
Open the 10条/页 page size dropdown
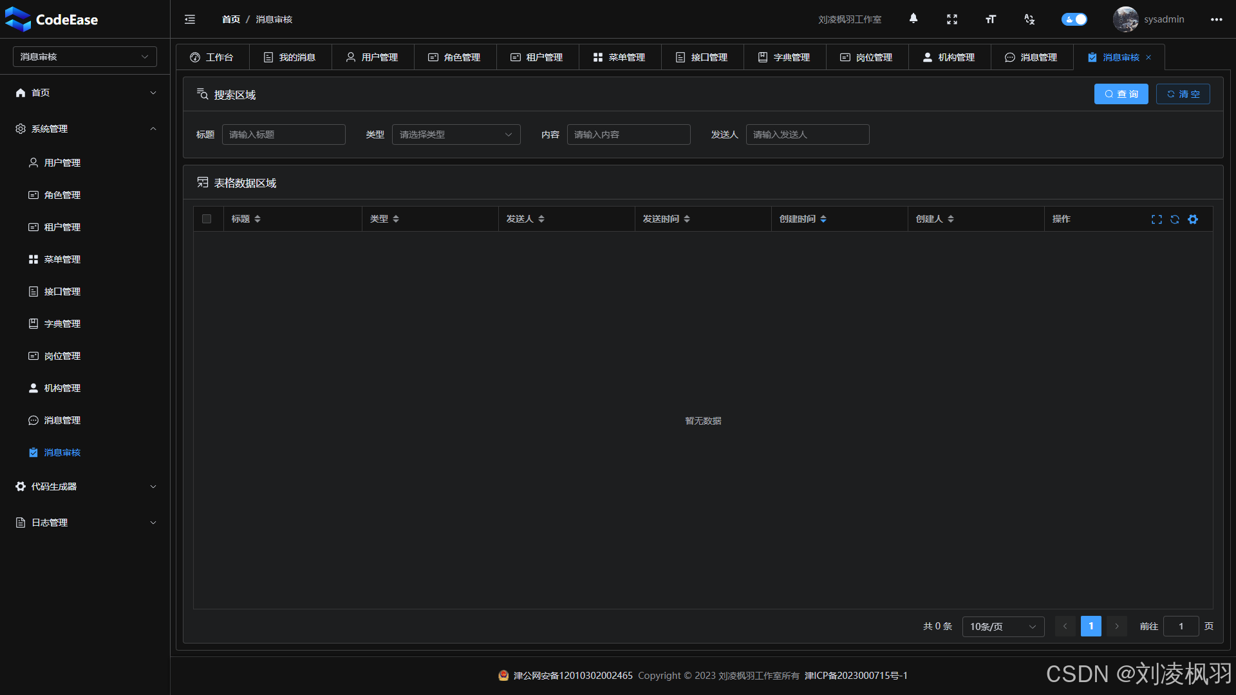pyautogui.click(x=1003, y=626)
